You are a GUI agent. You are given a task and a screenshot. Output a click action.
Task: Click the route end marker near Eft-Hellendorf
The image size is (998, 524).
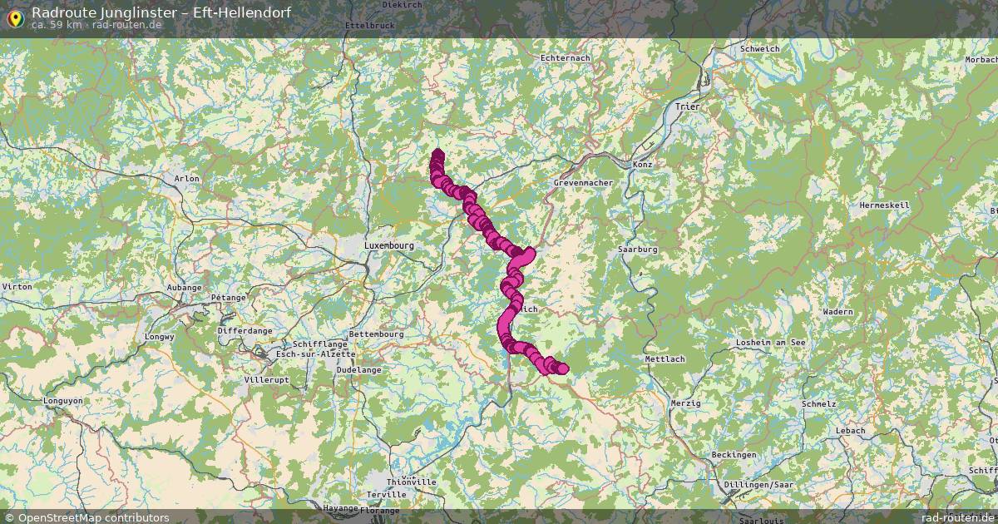pos(563,368)
